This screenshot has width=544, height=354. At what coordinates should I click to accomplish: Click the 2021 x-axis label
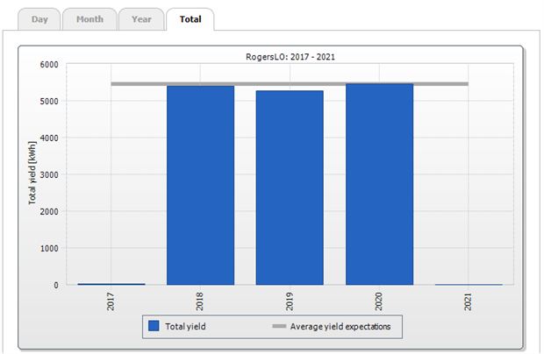468,301
